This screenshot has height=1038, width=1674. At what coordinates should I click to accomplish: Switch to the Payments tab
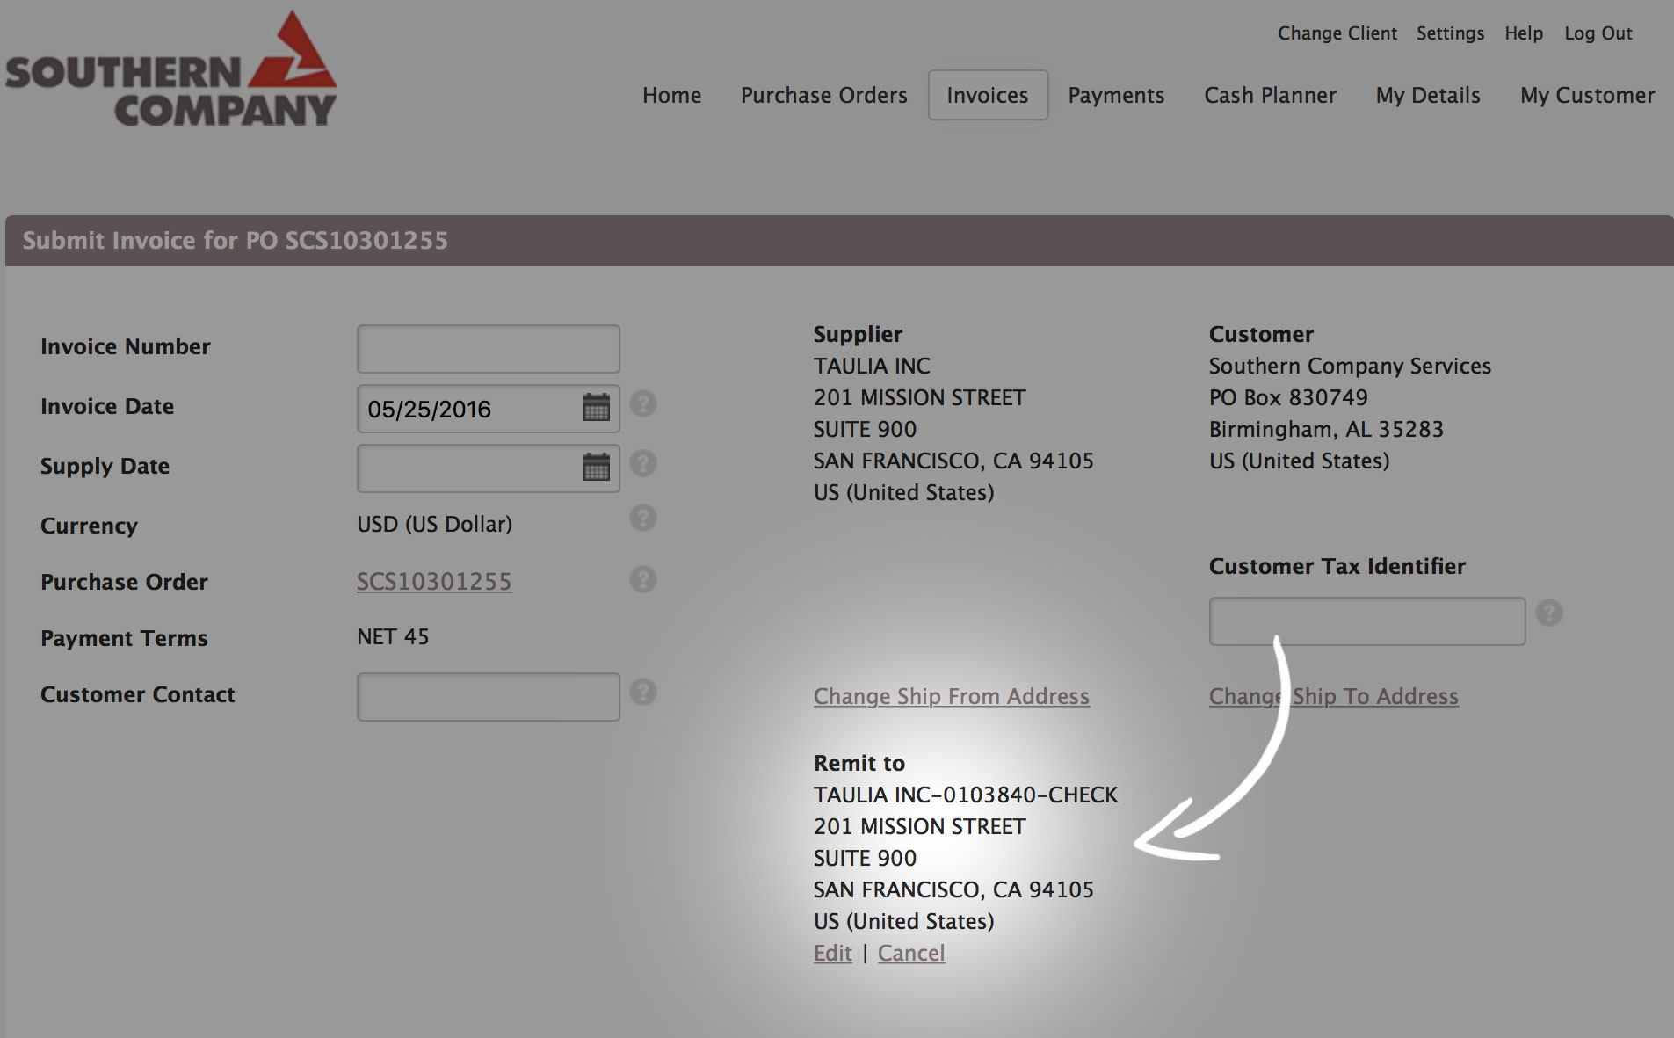point(1116,95)
